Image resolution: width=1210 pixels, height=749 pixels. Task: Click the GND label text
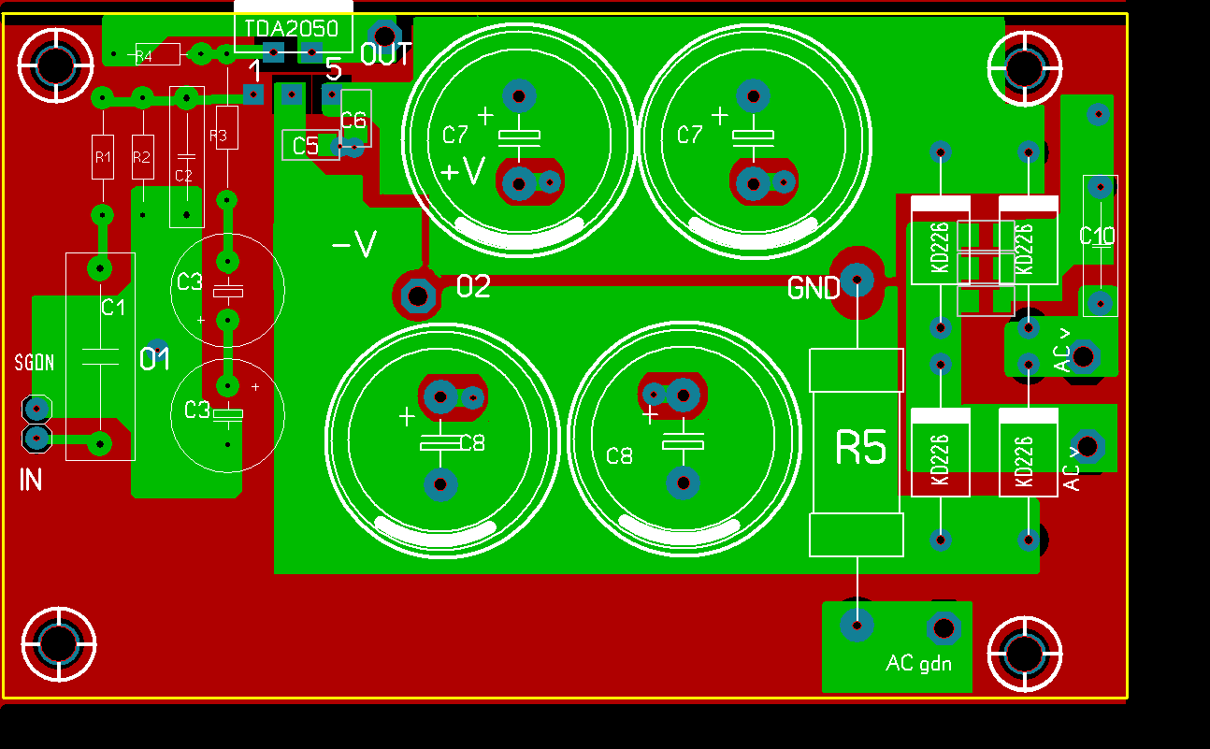(814, 289)
